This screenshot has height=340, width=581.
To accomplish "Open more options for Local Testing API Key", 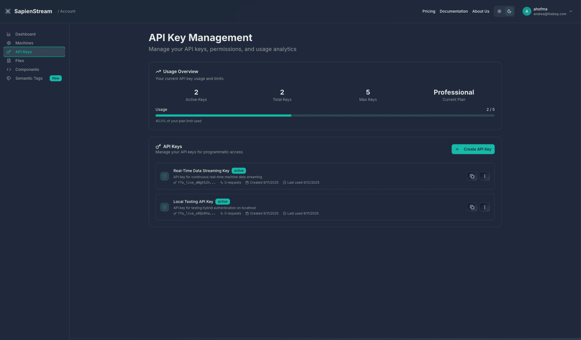I will [x=485, y=207].
